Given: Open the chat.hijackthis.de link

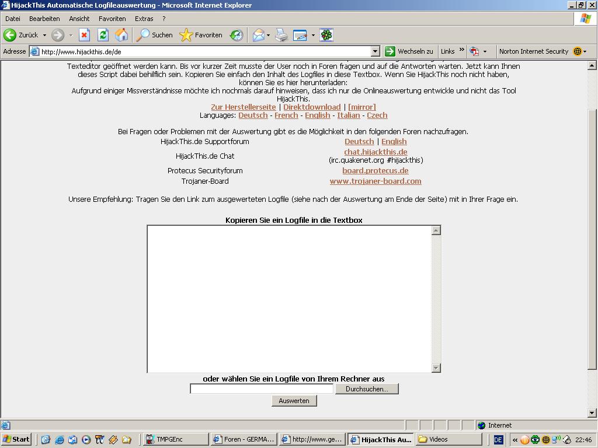Looking at the screenshot, I should (x=376, y=152).
